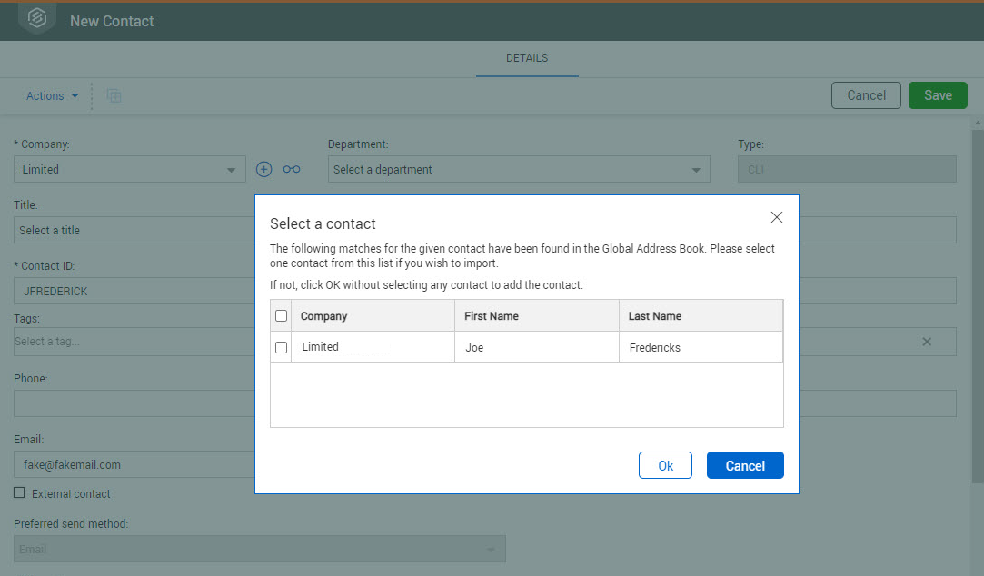Click the glasses icon to view company
The height and width of the screenshot is (576, 984).
[x=291, y=169]
